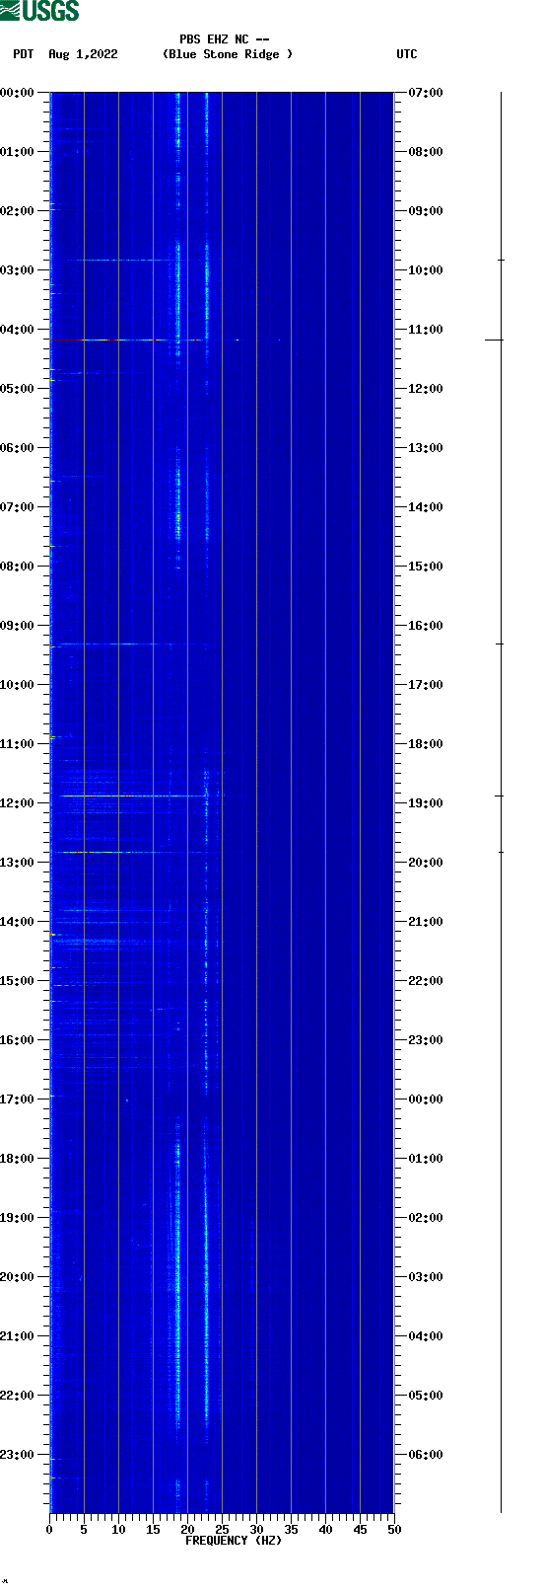Click the 10 Hz frequency tick label
Viewport: 544px width, 1592px height.
[118, 1530]
